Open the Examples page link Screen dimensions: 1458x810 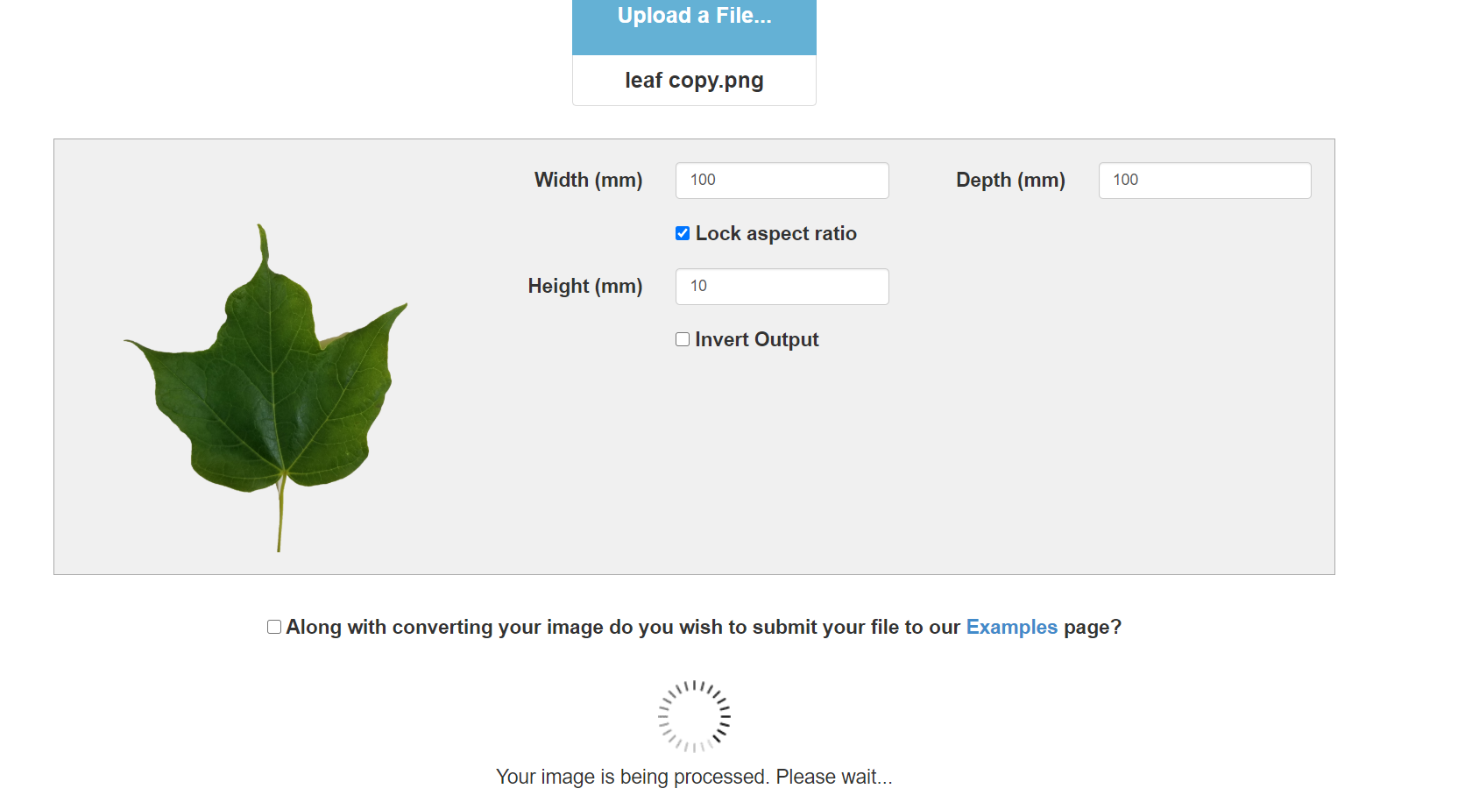[1011, 627]
